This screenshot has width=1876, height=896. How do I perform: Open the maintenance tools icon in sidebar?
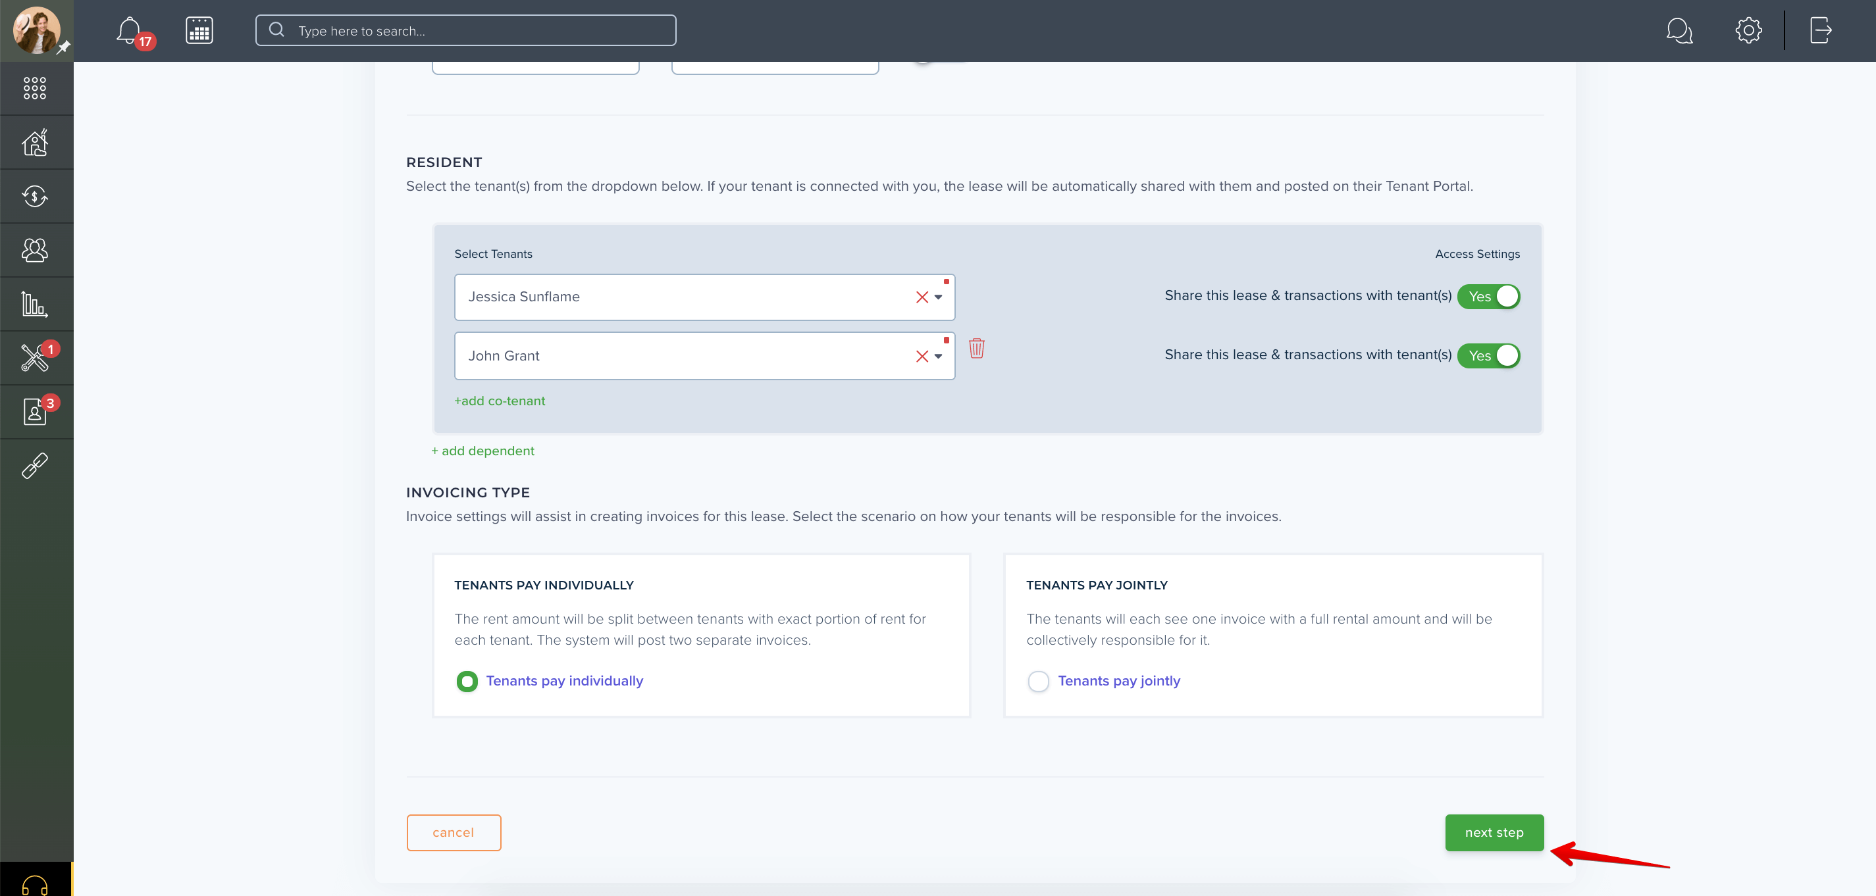[x=35, y=358]
